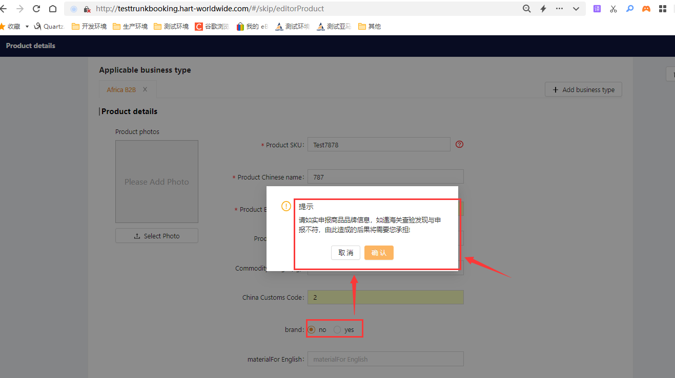Viewport: 675px width, 378px height.
Task: Switch to the Africa B2B tab
Action: 121,90
